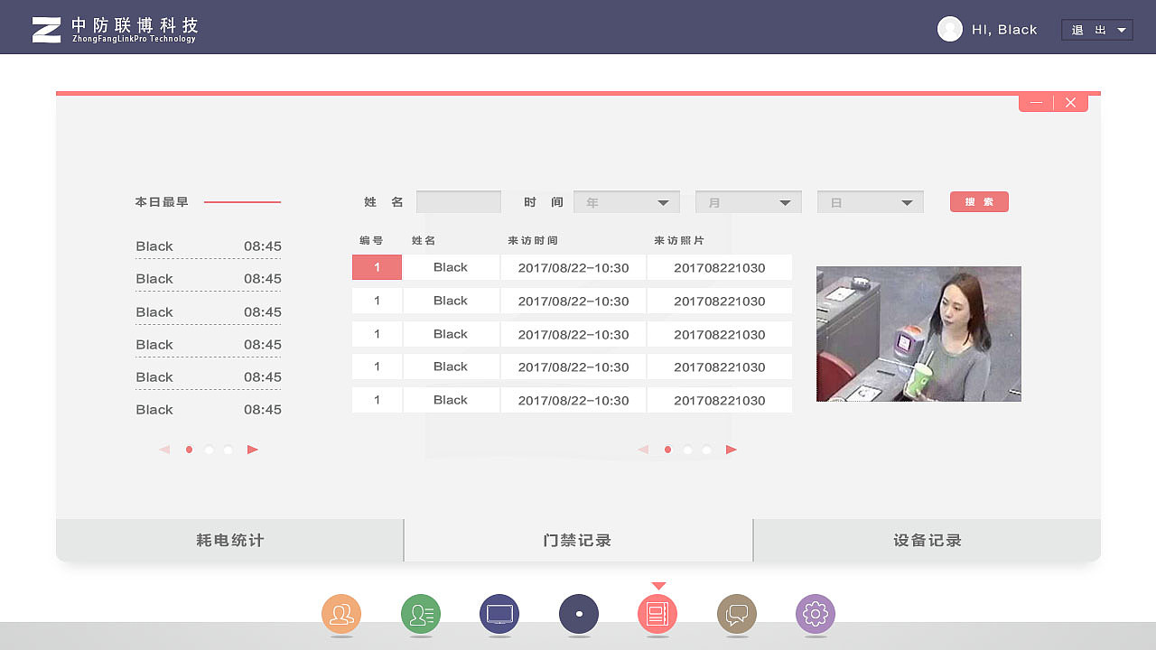1156x650 pixels.
Task: Click the user avatar next to Hi, Black
Action: point(950,29)
